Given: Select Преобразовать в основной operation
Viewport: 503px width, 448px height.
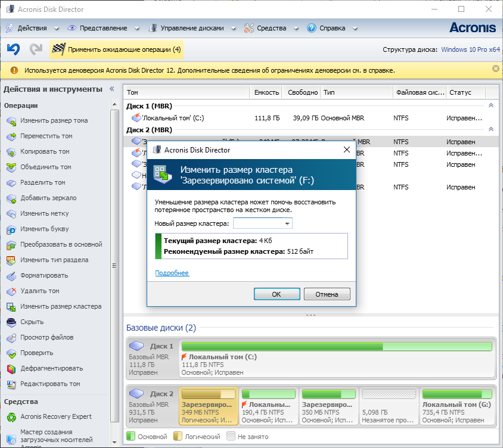Looking at the screenshot, I should (61, 244).
